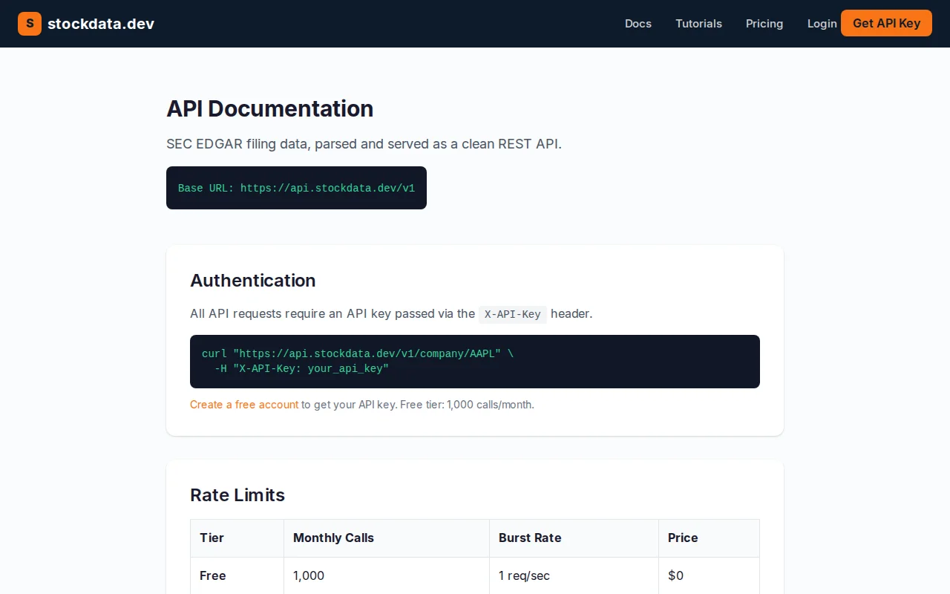Click the Price column header

tap(710, 538)
